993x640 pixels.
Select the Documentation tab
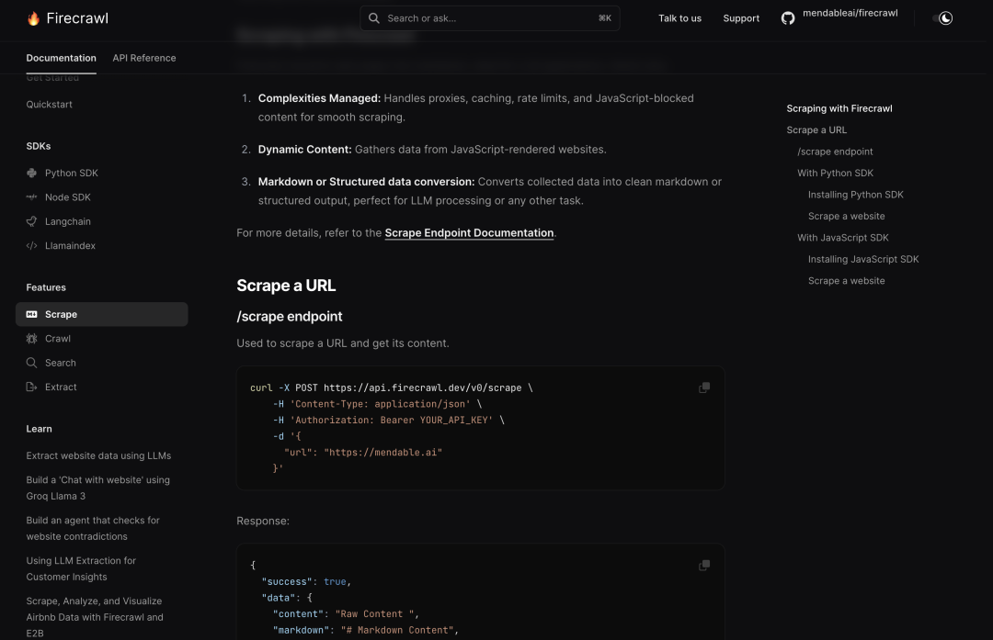tap(61, 58)
